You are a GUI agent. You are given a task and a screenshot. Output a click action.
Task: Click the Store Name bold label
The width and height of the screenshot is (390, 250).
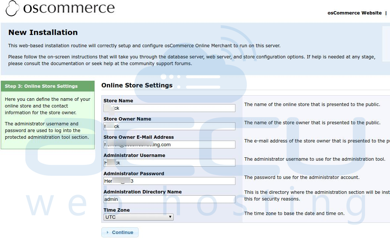118,100
